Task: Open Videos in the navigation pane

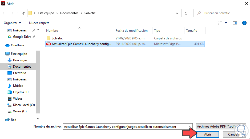Action: [18, 99]
